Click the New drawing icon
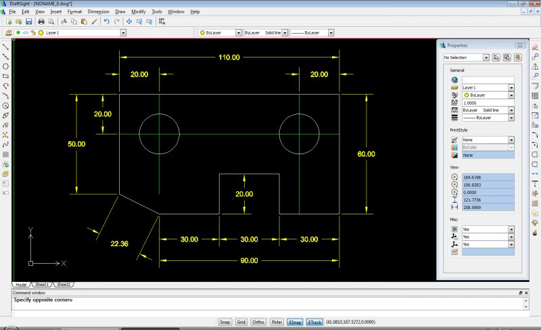This screenshot has height=330, width=541. pyautogui.click(x=9, y=22)
